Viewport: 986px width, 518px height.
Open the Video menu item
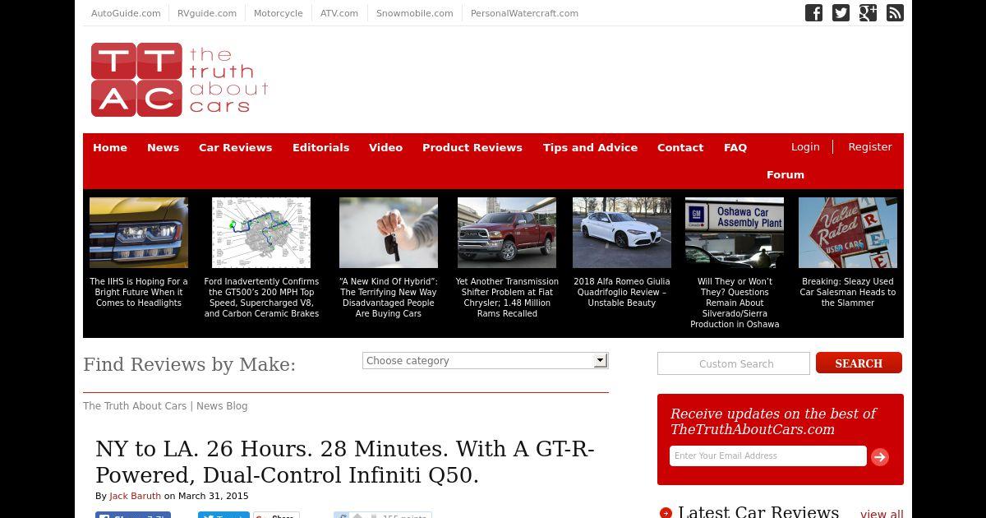[385, 147]
